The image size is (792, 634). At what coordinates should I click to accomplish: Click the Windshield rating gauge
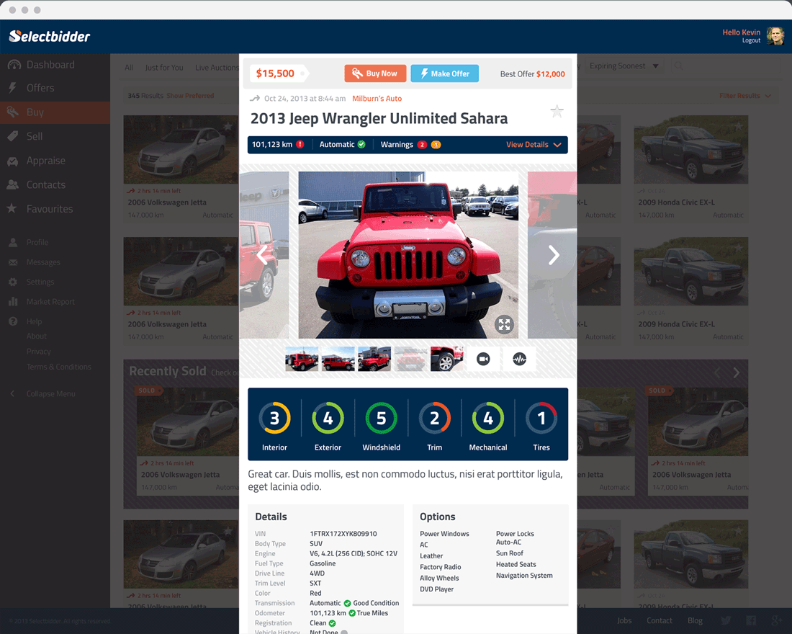[x=382, y=418]
